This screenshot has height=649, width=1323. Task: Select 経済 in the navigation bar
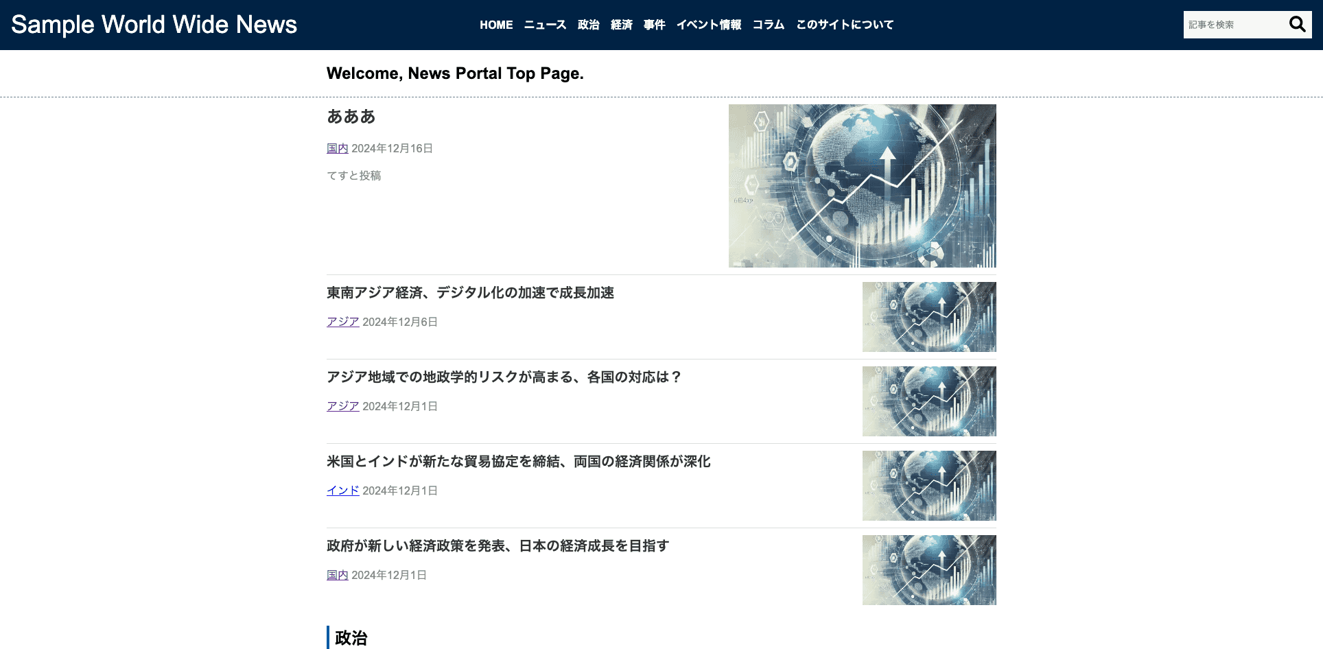pyautogui.click(x=622, y=25)
